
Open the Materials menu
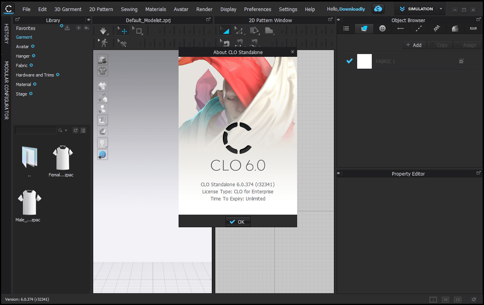pos(156,9)
